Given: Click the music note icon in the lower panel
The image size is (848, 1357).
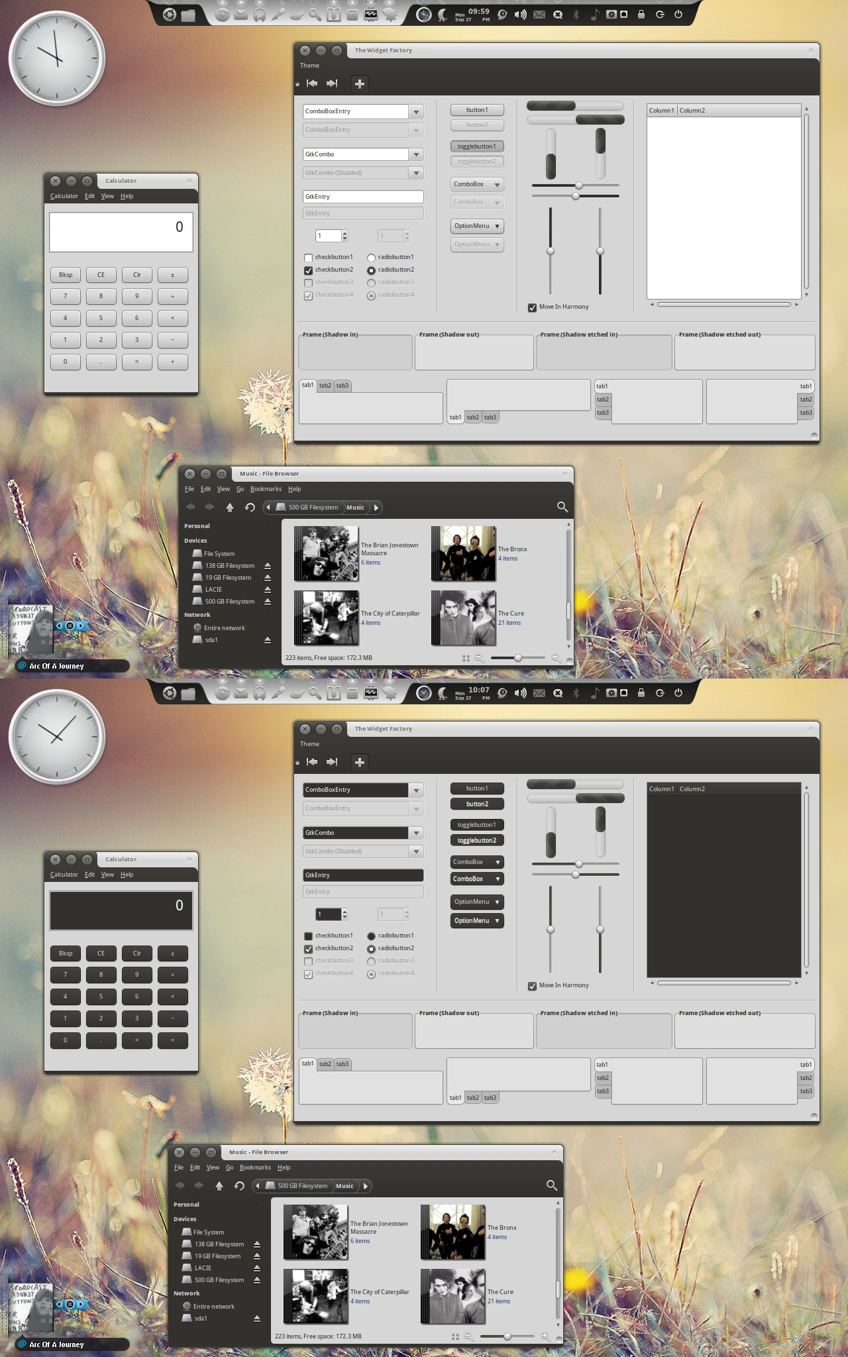Looking at the screenshot, I should pos(594,692).
